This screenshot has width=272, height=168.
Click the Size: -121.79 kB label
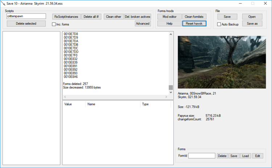click(189, 107)
